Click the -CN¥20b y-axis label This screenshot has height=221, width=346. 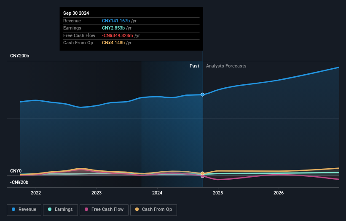pyautogui.click(x=19, y=182)
